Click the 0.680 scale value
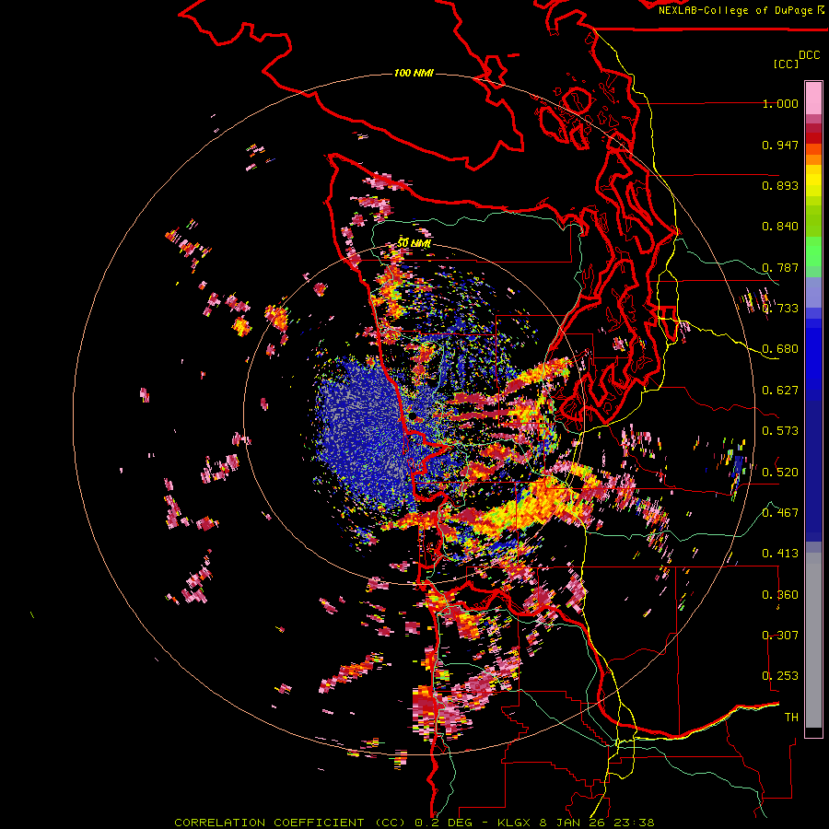 pyautogui.click(x=780, y=349)
